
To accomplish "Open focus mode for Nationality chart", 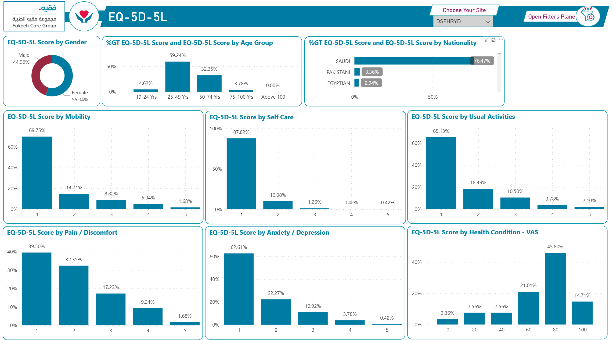I will [493, 40].
